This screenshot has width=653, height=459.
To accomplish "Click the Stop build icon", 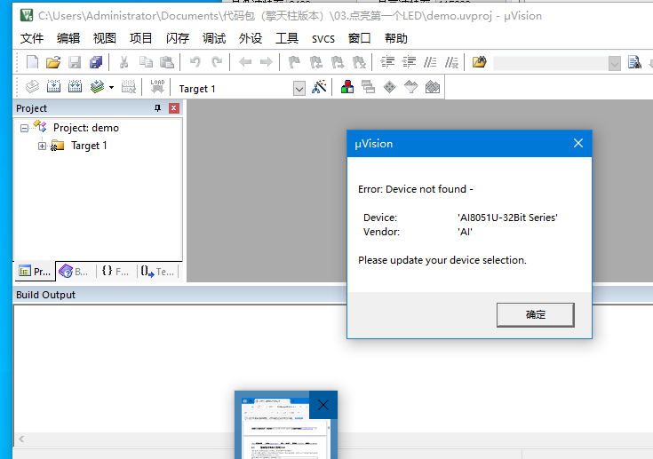I will click(128, 87).
